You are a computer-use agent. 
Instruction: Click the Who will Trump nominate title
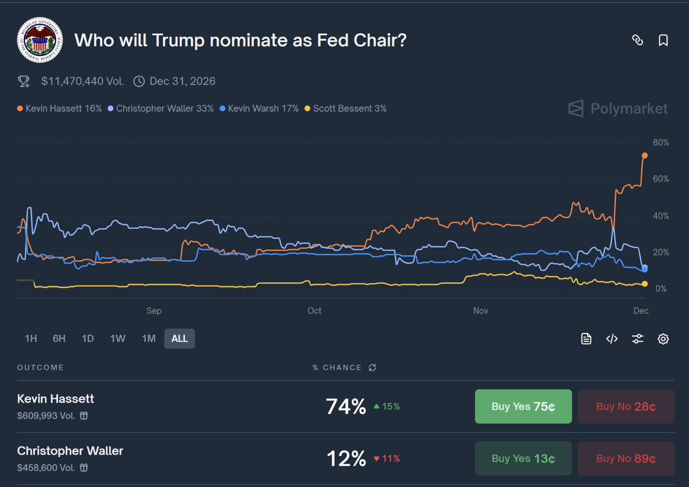[x=240, y=40]
